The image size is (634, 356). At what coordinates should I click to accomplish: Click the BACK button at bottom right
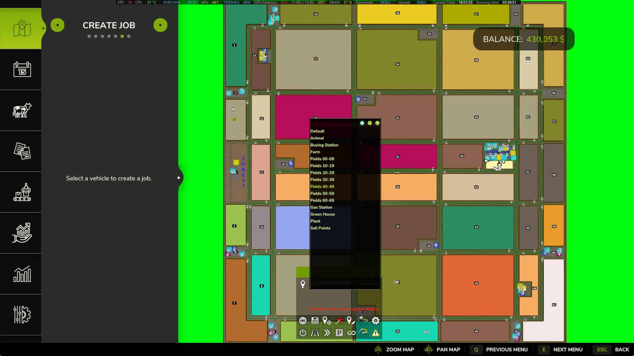point(622,349)
